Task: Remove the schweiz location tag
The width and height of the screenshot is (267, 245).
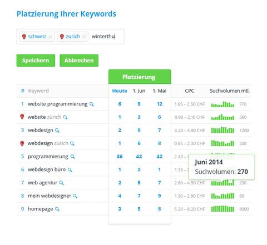Action: coord(50,37)
